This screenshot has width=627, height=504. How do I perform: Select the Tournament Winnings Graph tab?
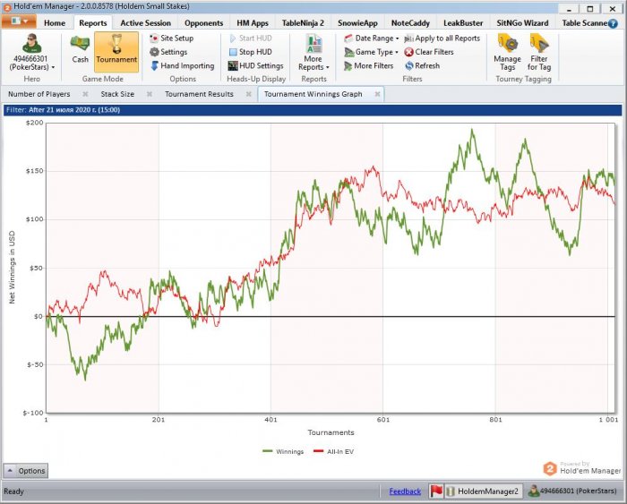(x=313, y=94)
